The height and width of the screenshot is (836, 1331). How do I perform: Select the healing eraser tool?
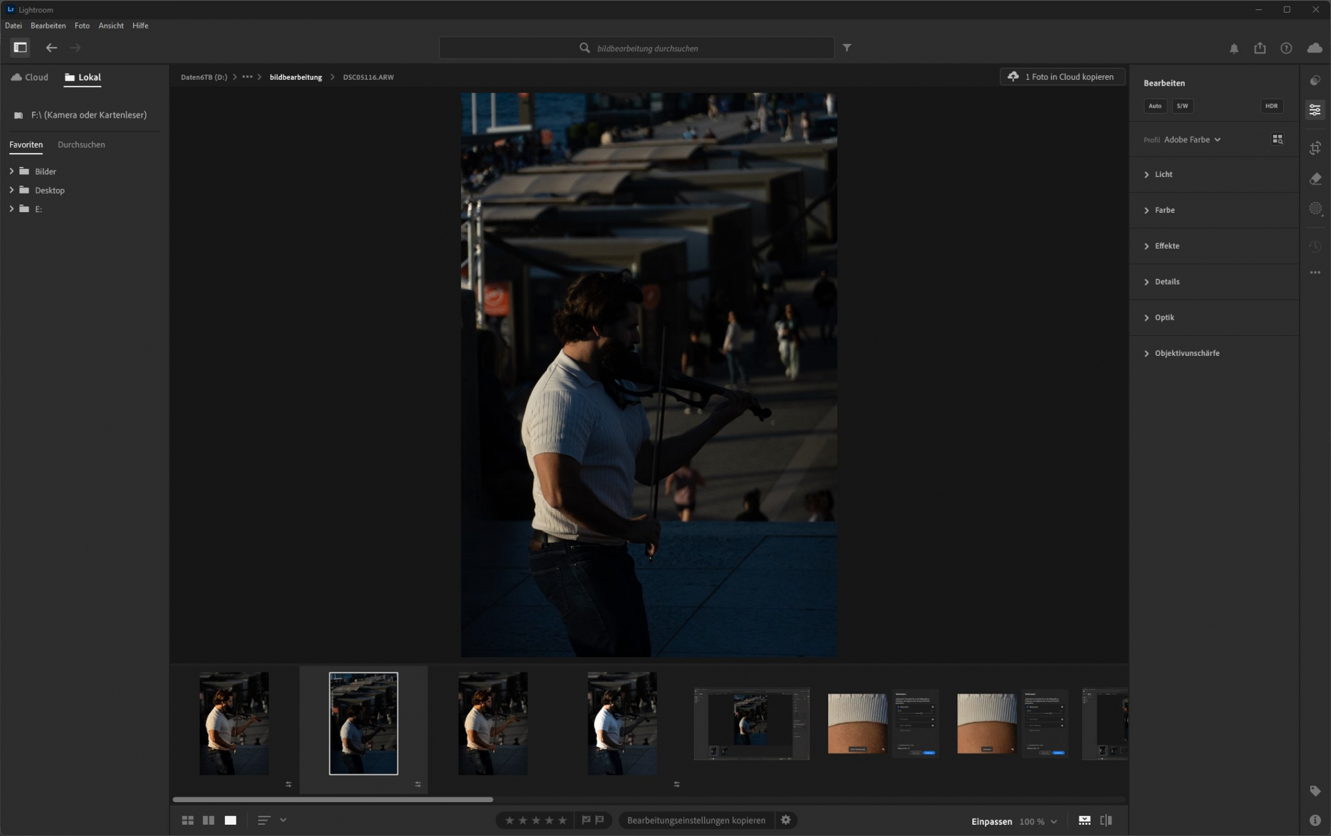point(1315,178)
